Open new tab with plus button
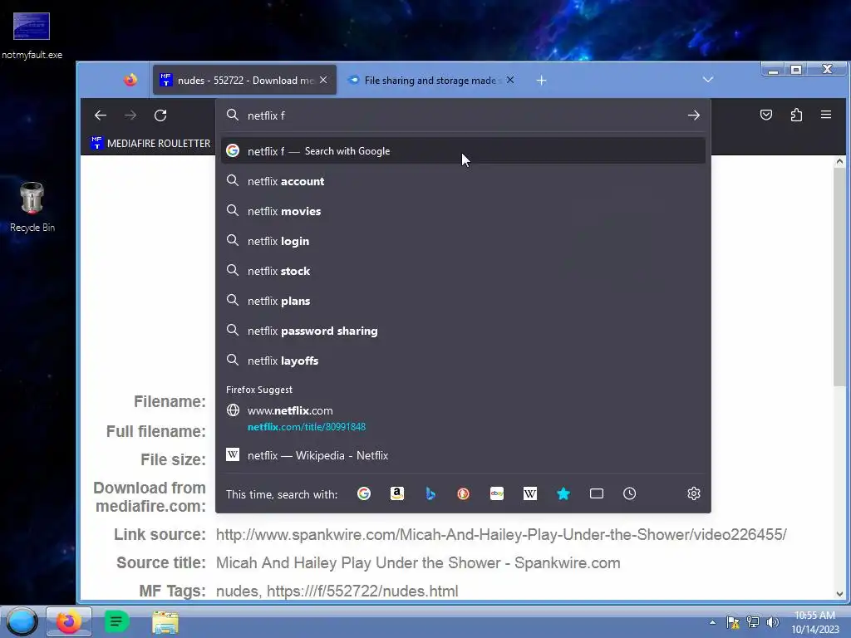This screenshot has width=851, height=638. (541, 81)
